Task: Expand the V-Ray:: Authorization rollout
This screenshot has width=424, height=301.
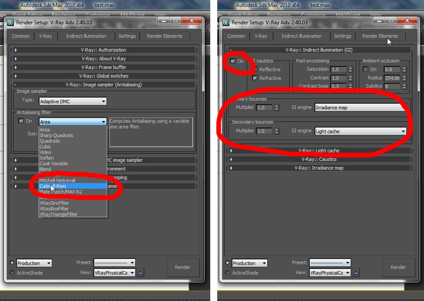Action: tap(103, 50)
